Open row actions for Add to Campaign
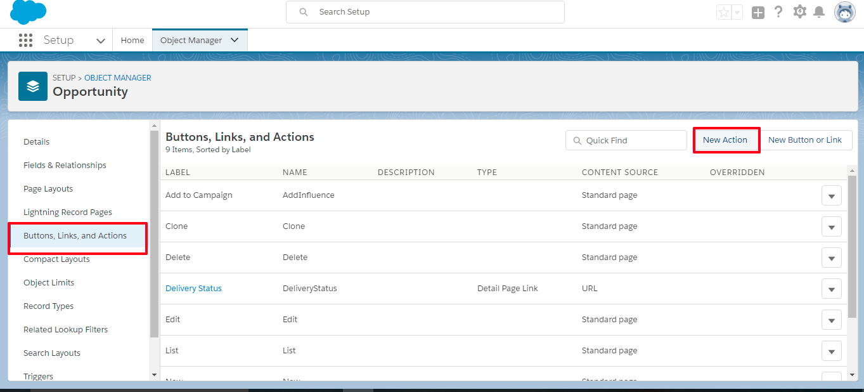Image resolution: width=864 pixels, height=392 pixels. tap(831, 196)
